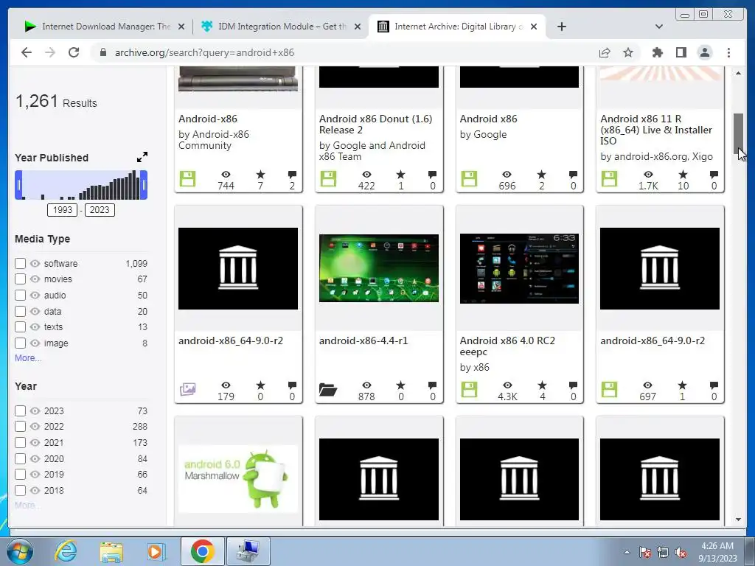Check the texts media type filter
The height and width of the screenshot is (566, 755).
[x=20, y=326]
